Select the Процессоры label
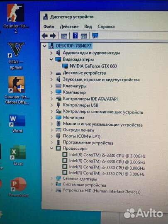 pyautogui.click(x=75, y=149)
